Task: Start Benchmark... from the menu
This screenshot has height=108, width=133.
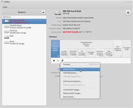Action: tap(80, 97)
